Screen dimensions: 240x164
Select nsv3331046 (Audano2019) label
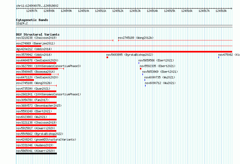tap(35, 145)
